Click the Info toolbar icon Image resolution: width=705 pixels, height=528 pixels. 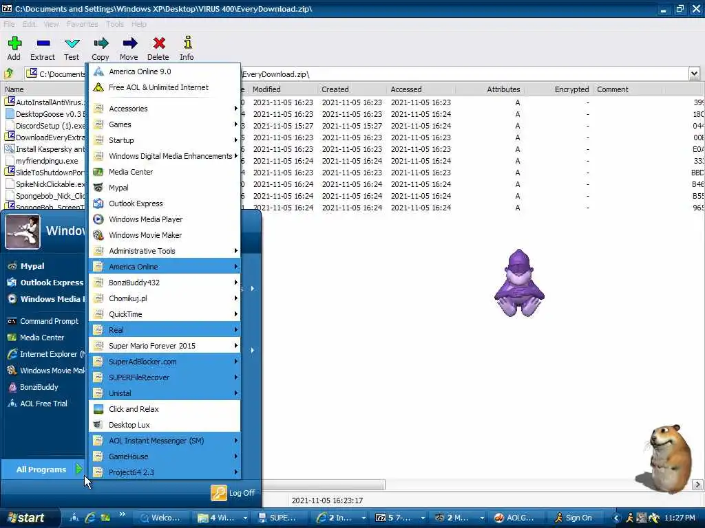click(x=187, y=43)
